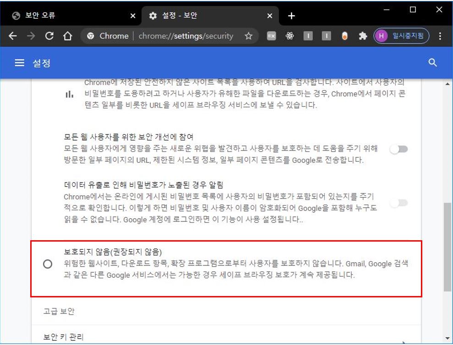Open the Extensions puzzle-piece menu
This screenshot has width=453, height=345.
[363, 36]
